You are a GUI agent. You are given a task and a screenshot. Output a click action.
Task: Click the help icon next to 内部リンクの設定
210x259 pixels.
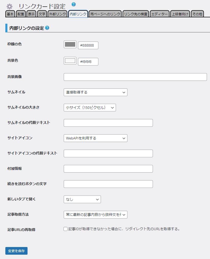[47, 28]
